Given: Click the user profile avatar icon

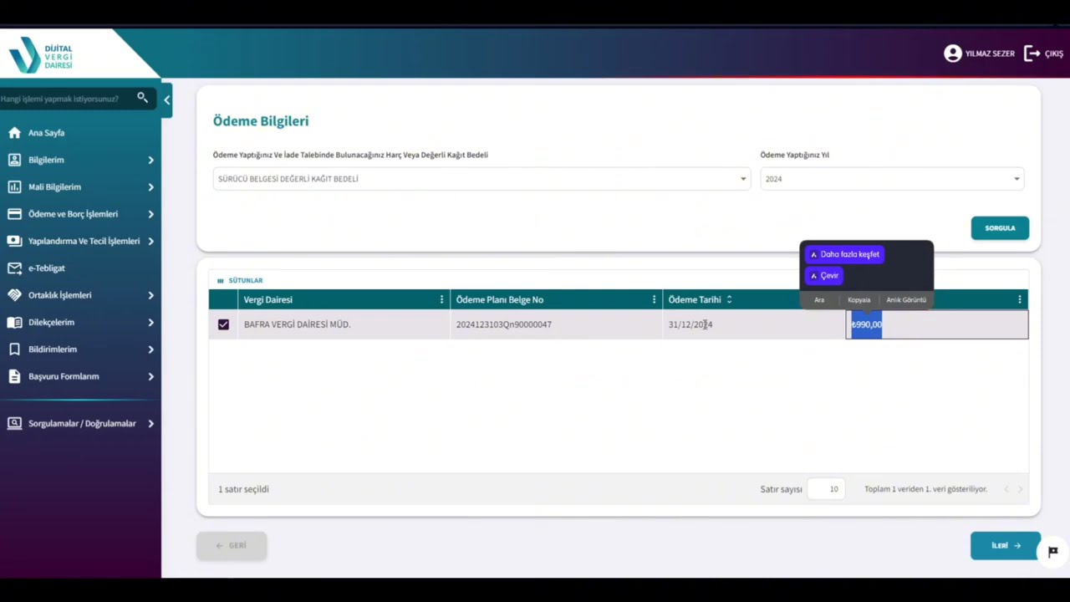Looking at the screenshot, I should click(x=953, y=54).
